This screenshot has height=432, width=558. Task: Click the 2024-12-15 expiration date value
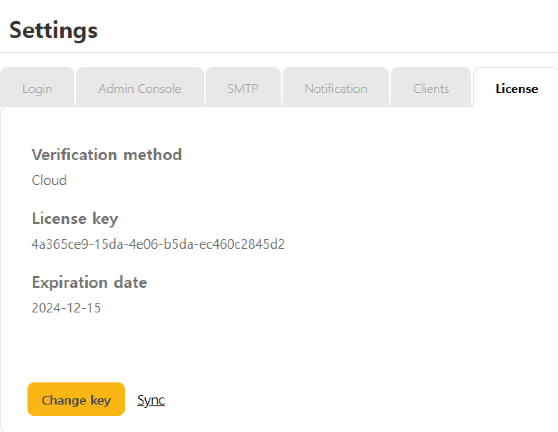(66, 308)
